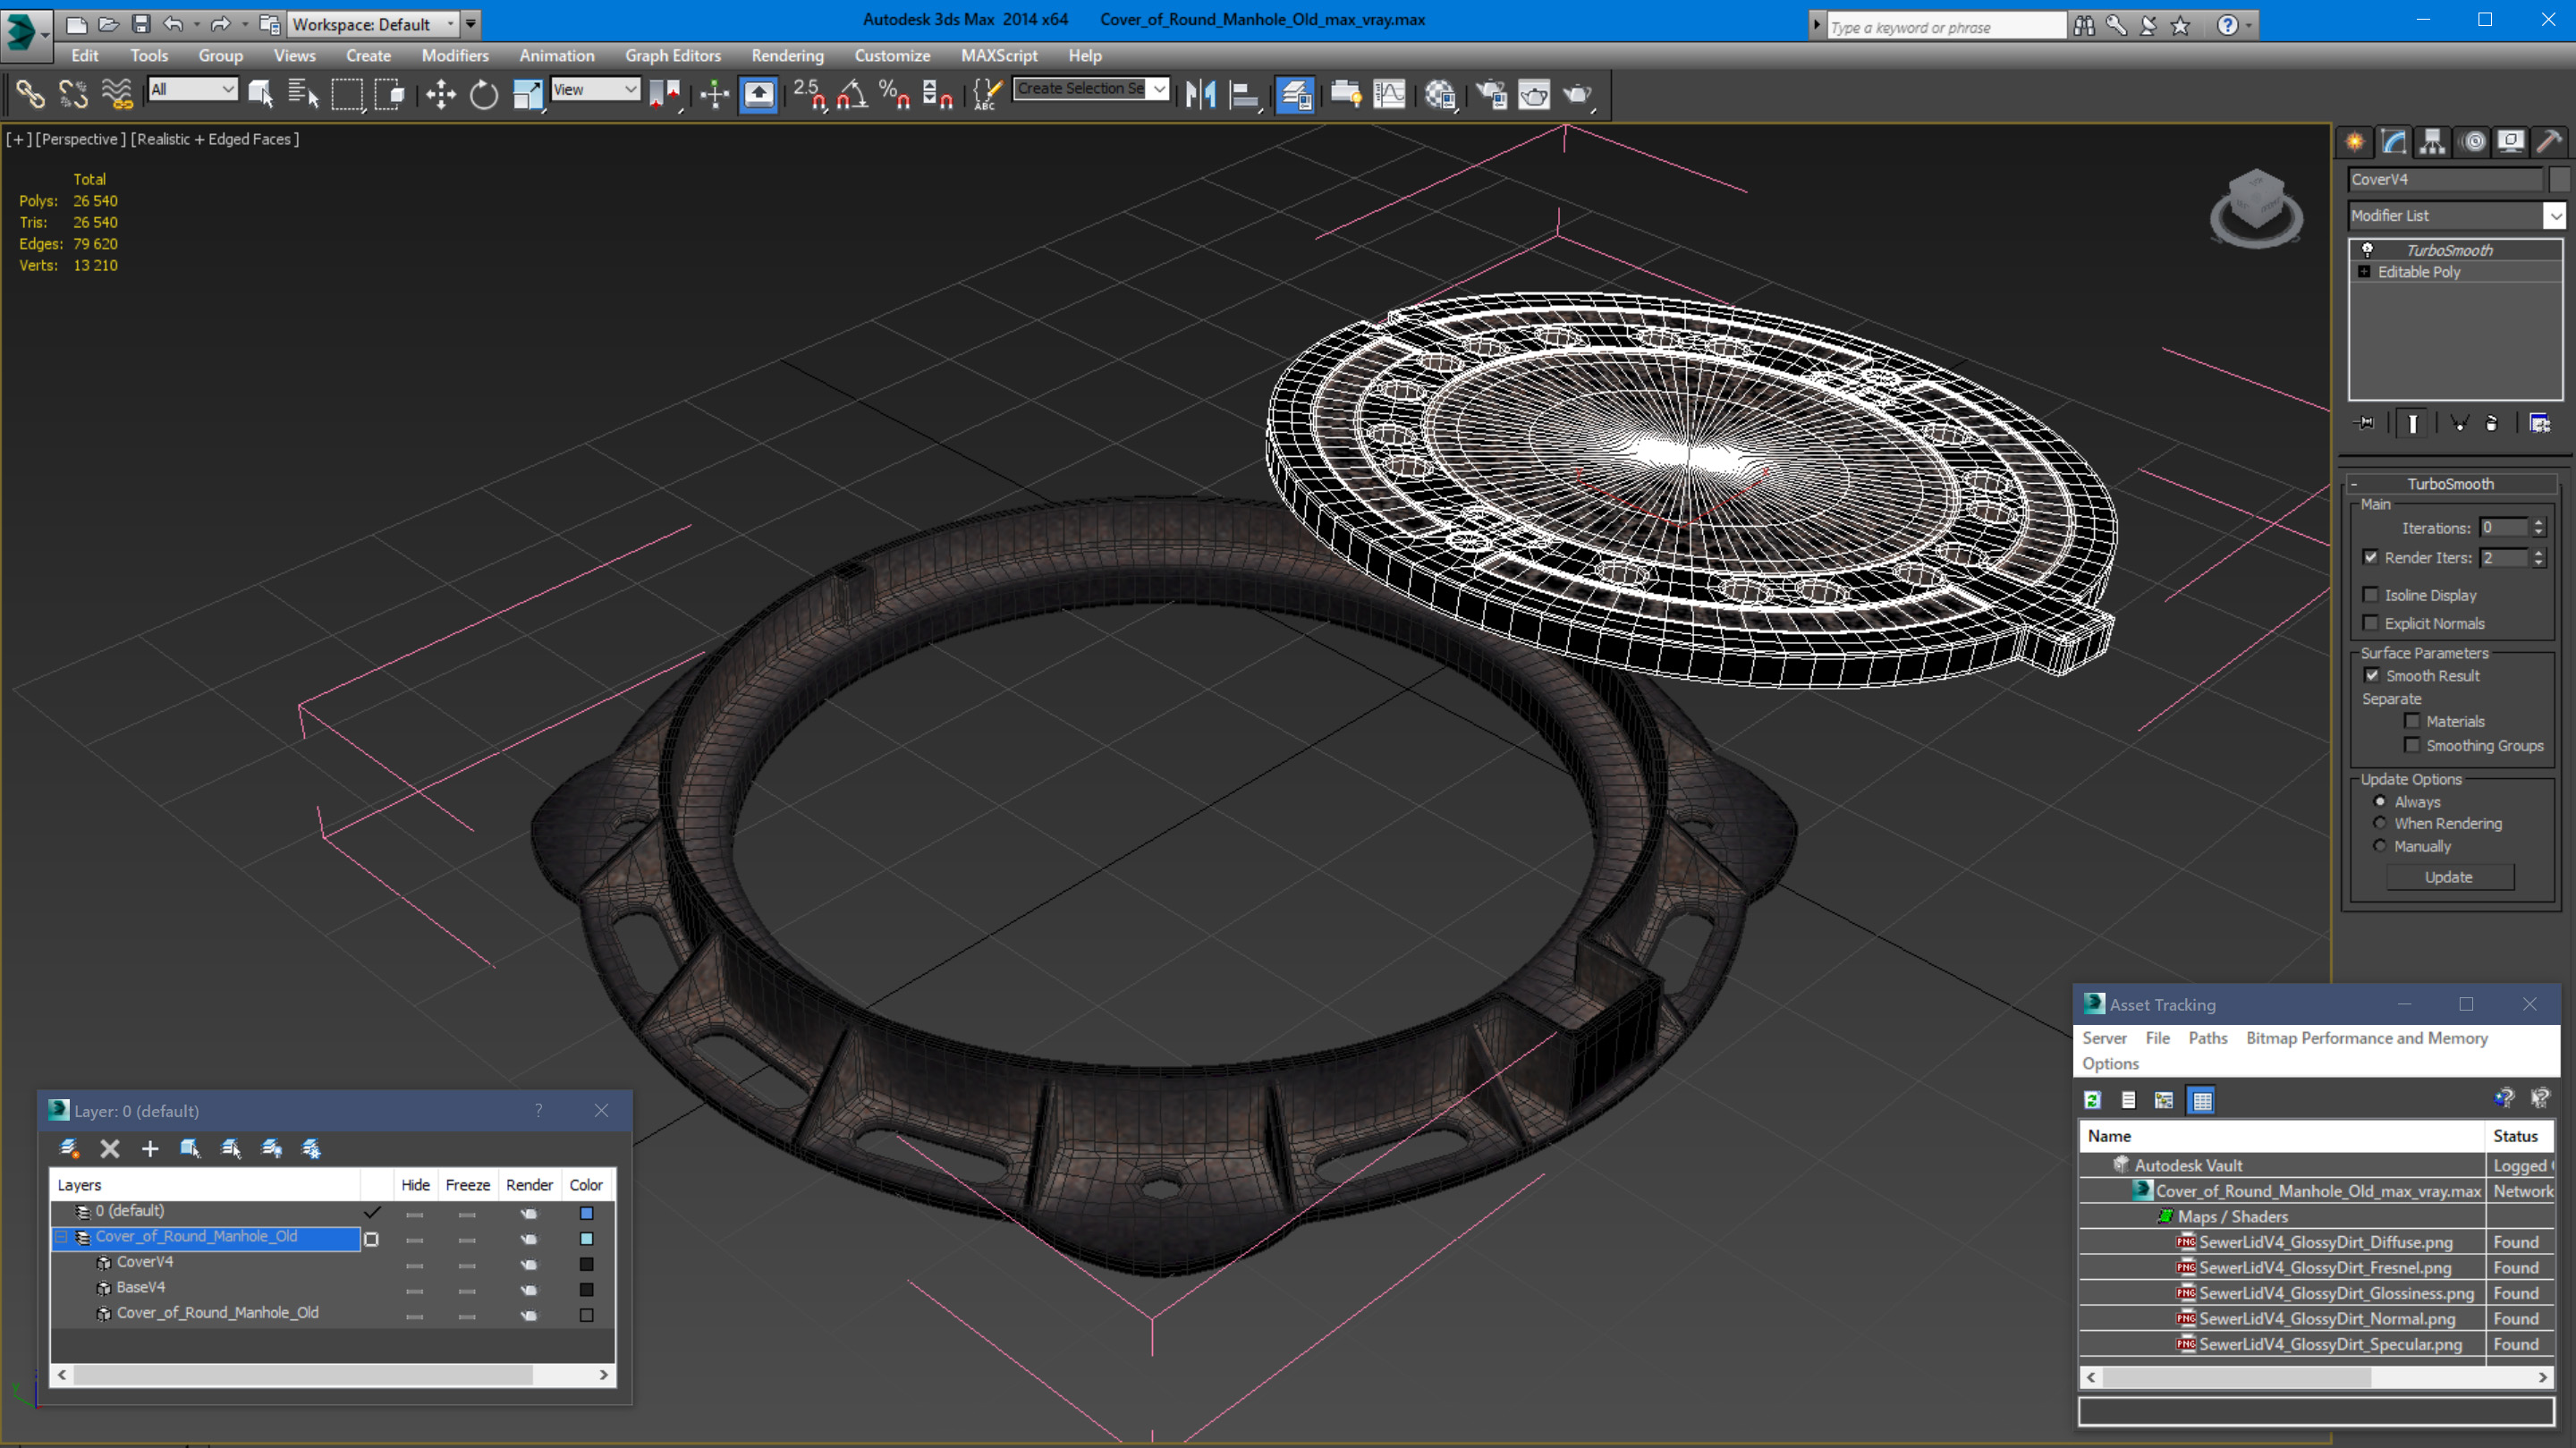2576x1448 pixels.
Task: Enable the Explicit Normals checkbox
Action: click(x=2370, y=623)
